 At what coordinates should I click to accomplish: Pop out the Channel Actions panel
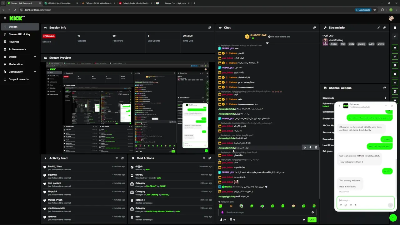pos(384,88)
